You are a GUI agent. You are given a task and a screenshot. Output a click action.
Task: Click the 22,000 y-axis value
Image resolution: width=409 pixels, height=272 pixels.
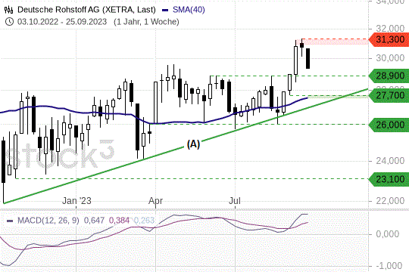[390, 201]
